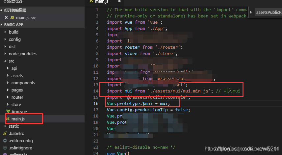Click the assetsPublicPath suggestion text
The image size is (282, 155).
click(x=269, y=13)
